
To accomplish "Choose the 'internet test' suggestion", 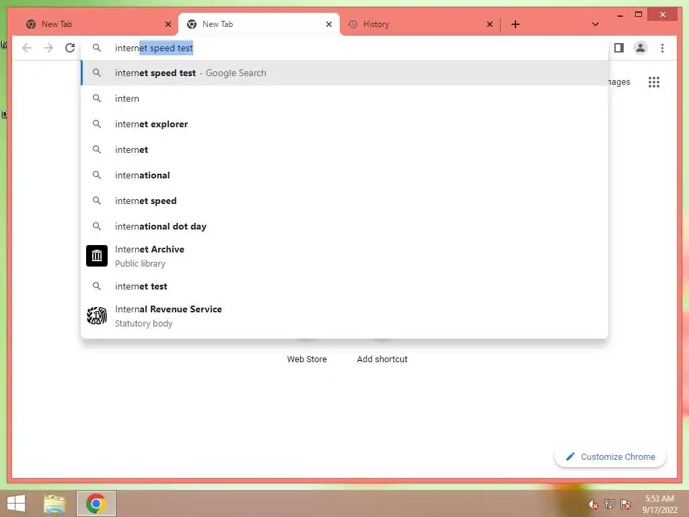I will [344, 286].
